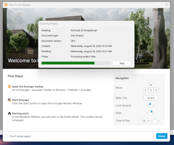Click the Archicad 28 Template.tpl file name

(84, 30)
